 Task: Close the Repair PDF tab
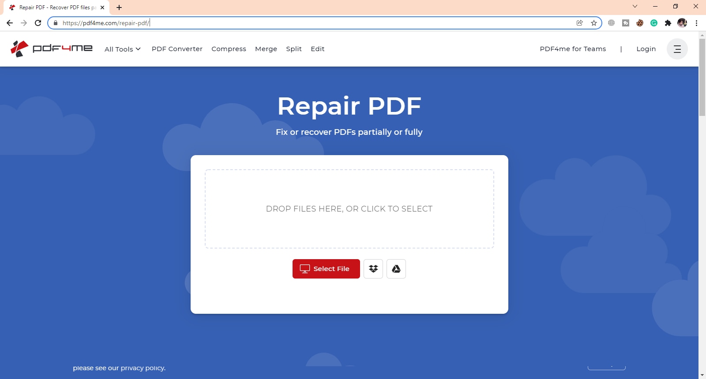(102, 7)
